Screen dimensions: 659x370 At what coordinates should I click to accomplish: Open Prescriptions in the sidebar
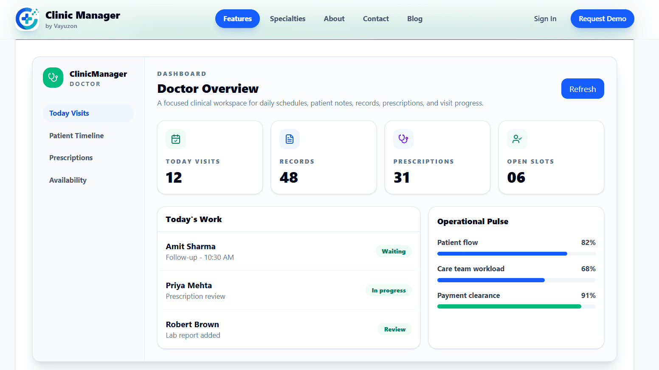coord(88,158)
